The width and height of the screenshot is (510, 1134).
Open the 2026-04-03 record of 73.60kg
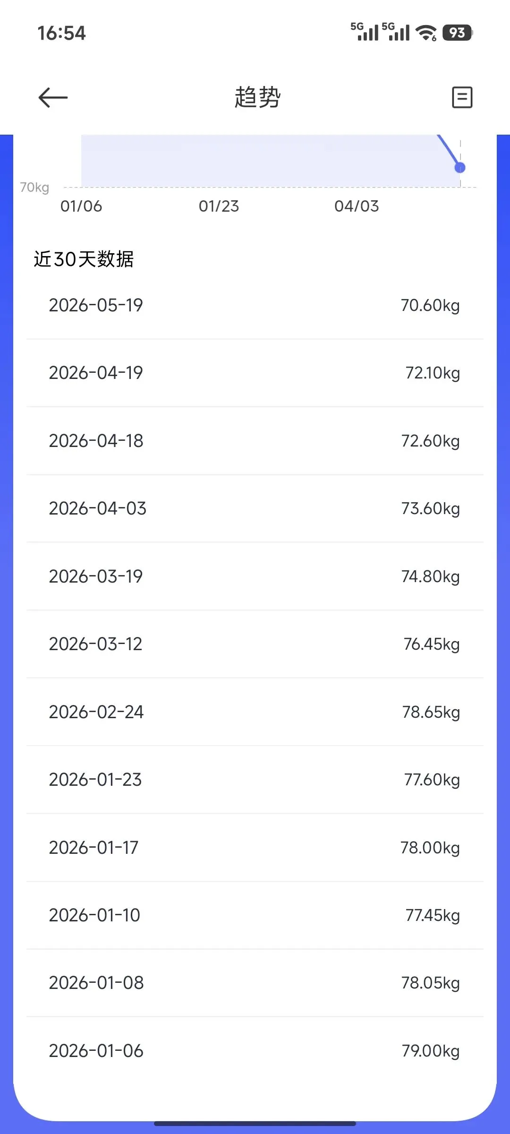[255, 508]
